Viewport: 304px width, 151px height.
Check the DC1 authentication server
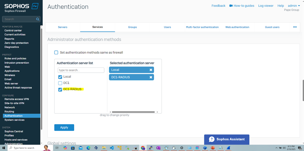point(60,83)
